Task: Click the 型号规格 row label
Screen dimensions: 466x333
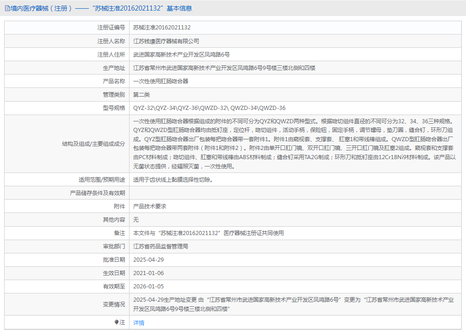Action: (114, 108)
